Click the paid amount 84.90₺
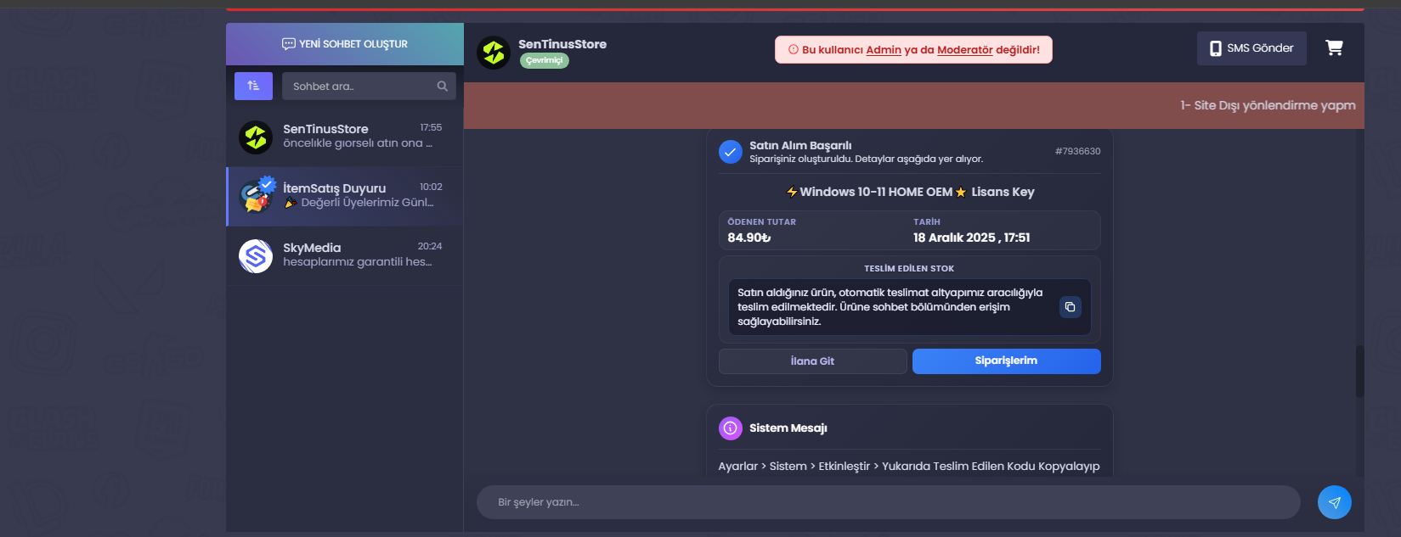 [x=749, y=238]
